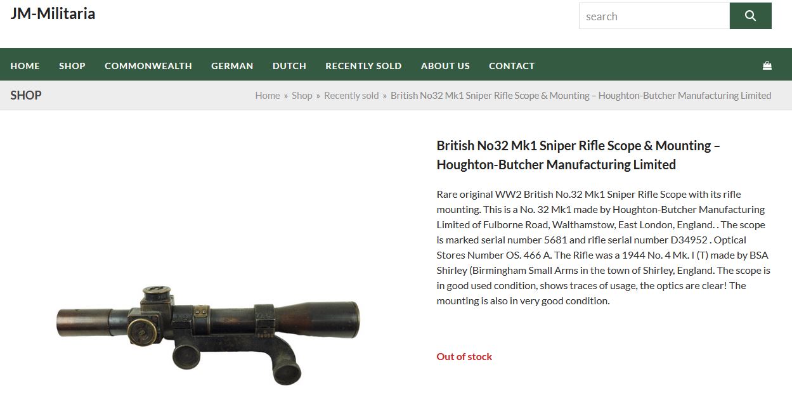Open the ABOUT US page
Viewport: 792px width, 400px height.
[x=445, y=66]
